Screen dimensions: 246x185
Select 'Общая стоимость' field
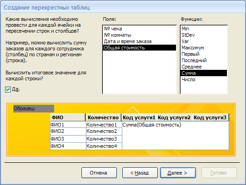click(x=139, y=48)
